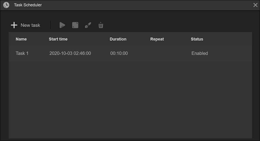260x141 pixels.
Task: Click the Enabled status of Task 1
Action: [x=200, y=53]
